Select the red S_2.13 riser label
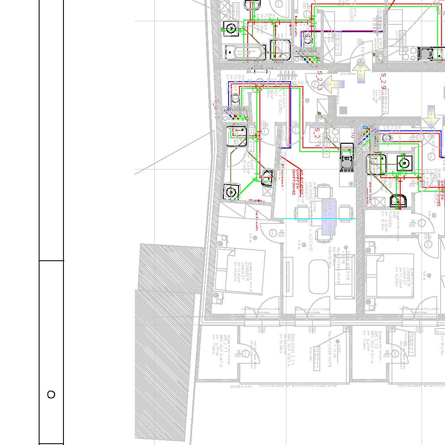This screenshot has width=445, height=445. [319, 81]
